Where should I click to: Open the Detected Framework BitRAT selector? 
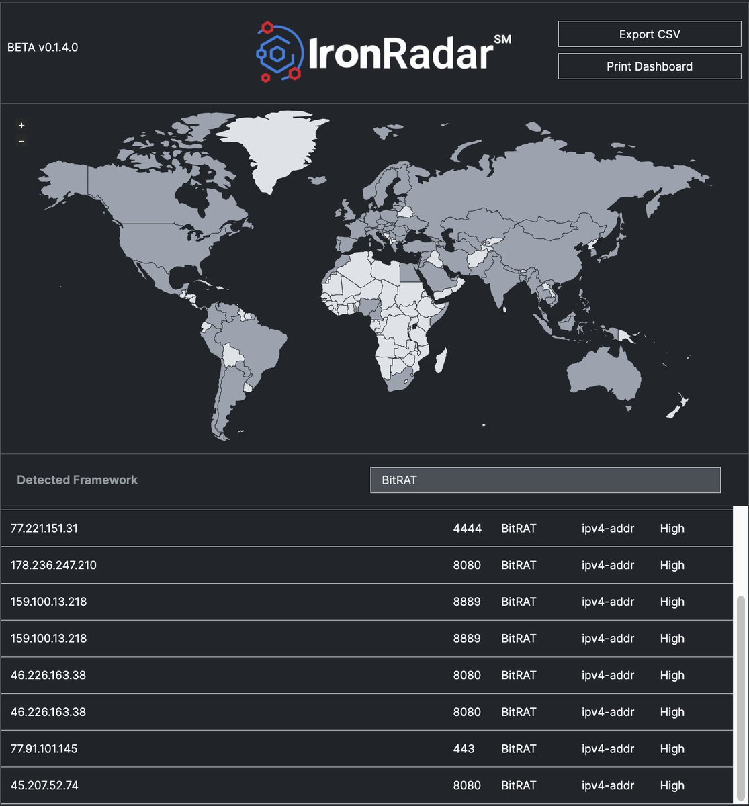(545, 480)
